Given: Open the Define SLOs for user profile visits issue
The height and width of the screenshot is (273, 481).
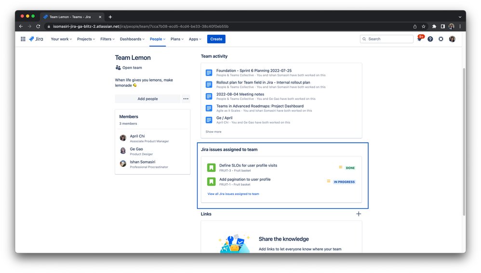Looking at the screenshot, I should (x=248, y=165).
